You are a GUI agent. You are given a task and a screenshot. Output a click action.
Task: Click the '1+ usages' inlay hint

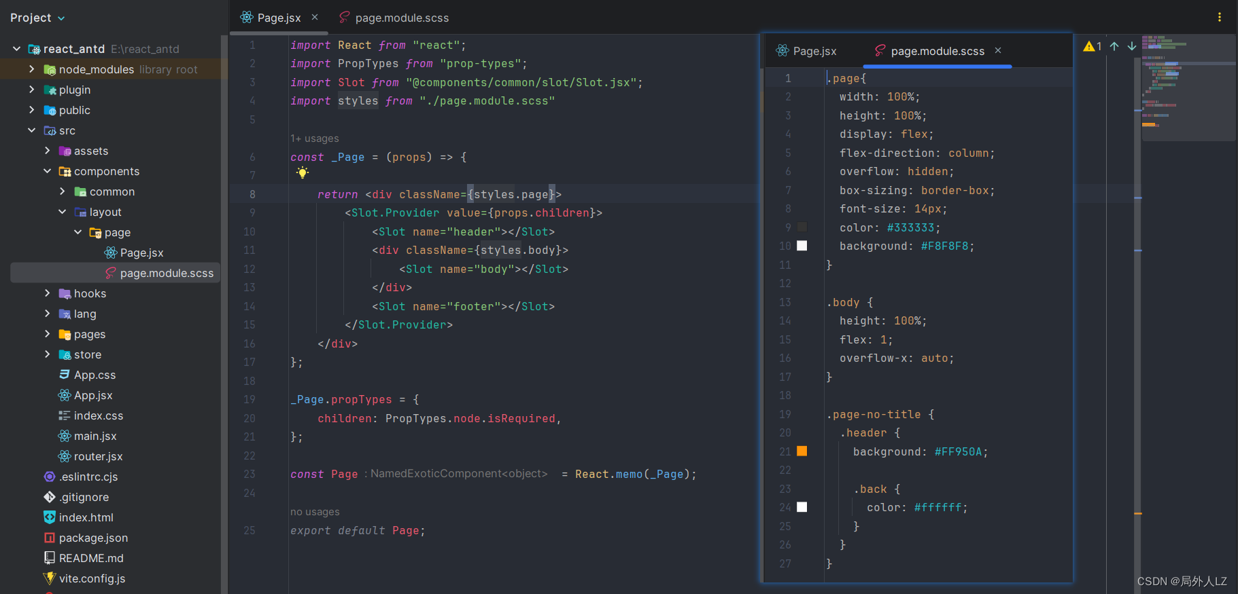(x=314, y=138)
